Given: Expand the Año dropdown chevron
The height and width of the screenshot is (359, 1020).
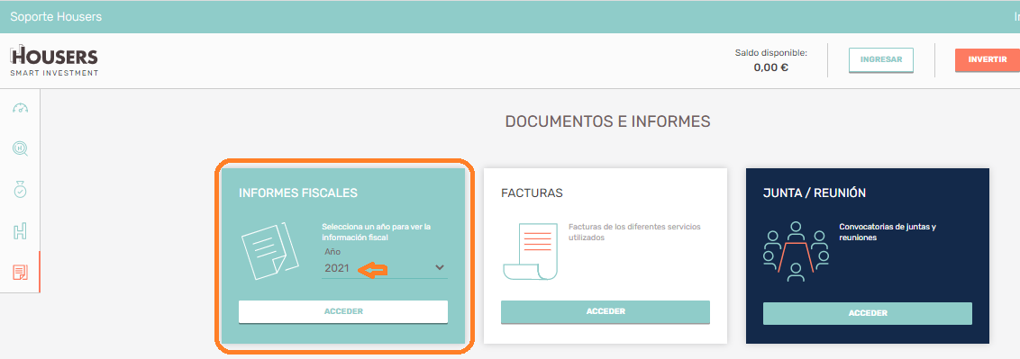Looking at the screenshot, I should click(x=440, y=267).
